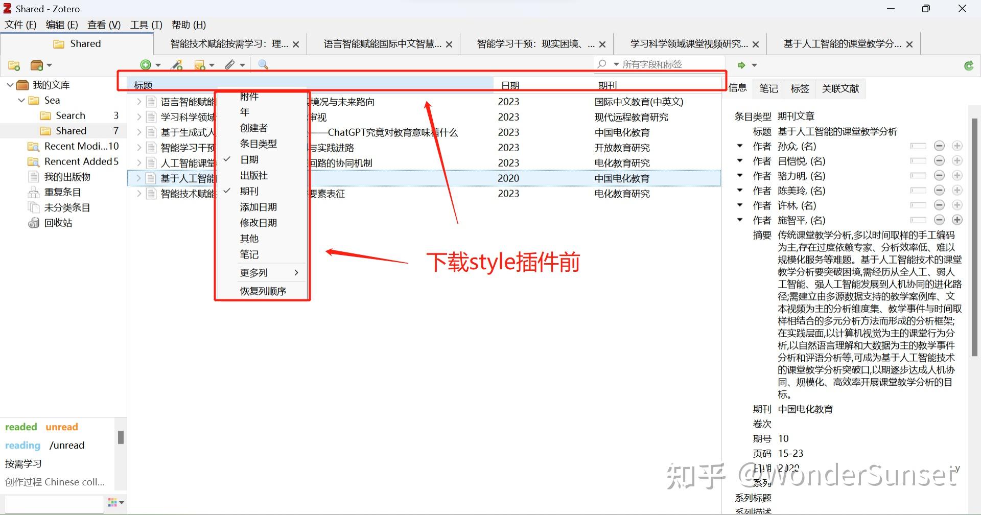Collapse the Sea collection tree

click(x=21, y=100)
